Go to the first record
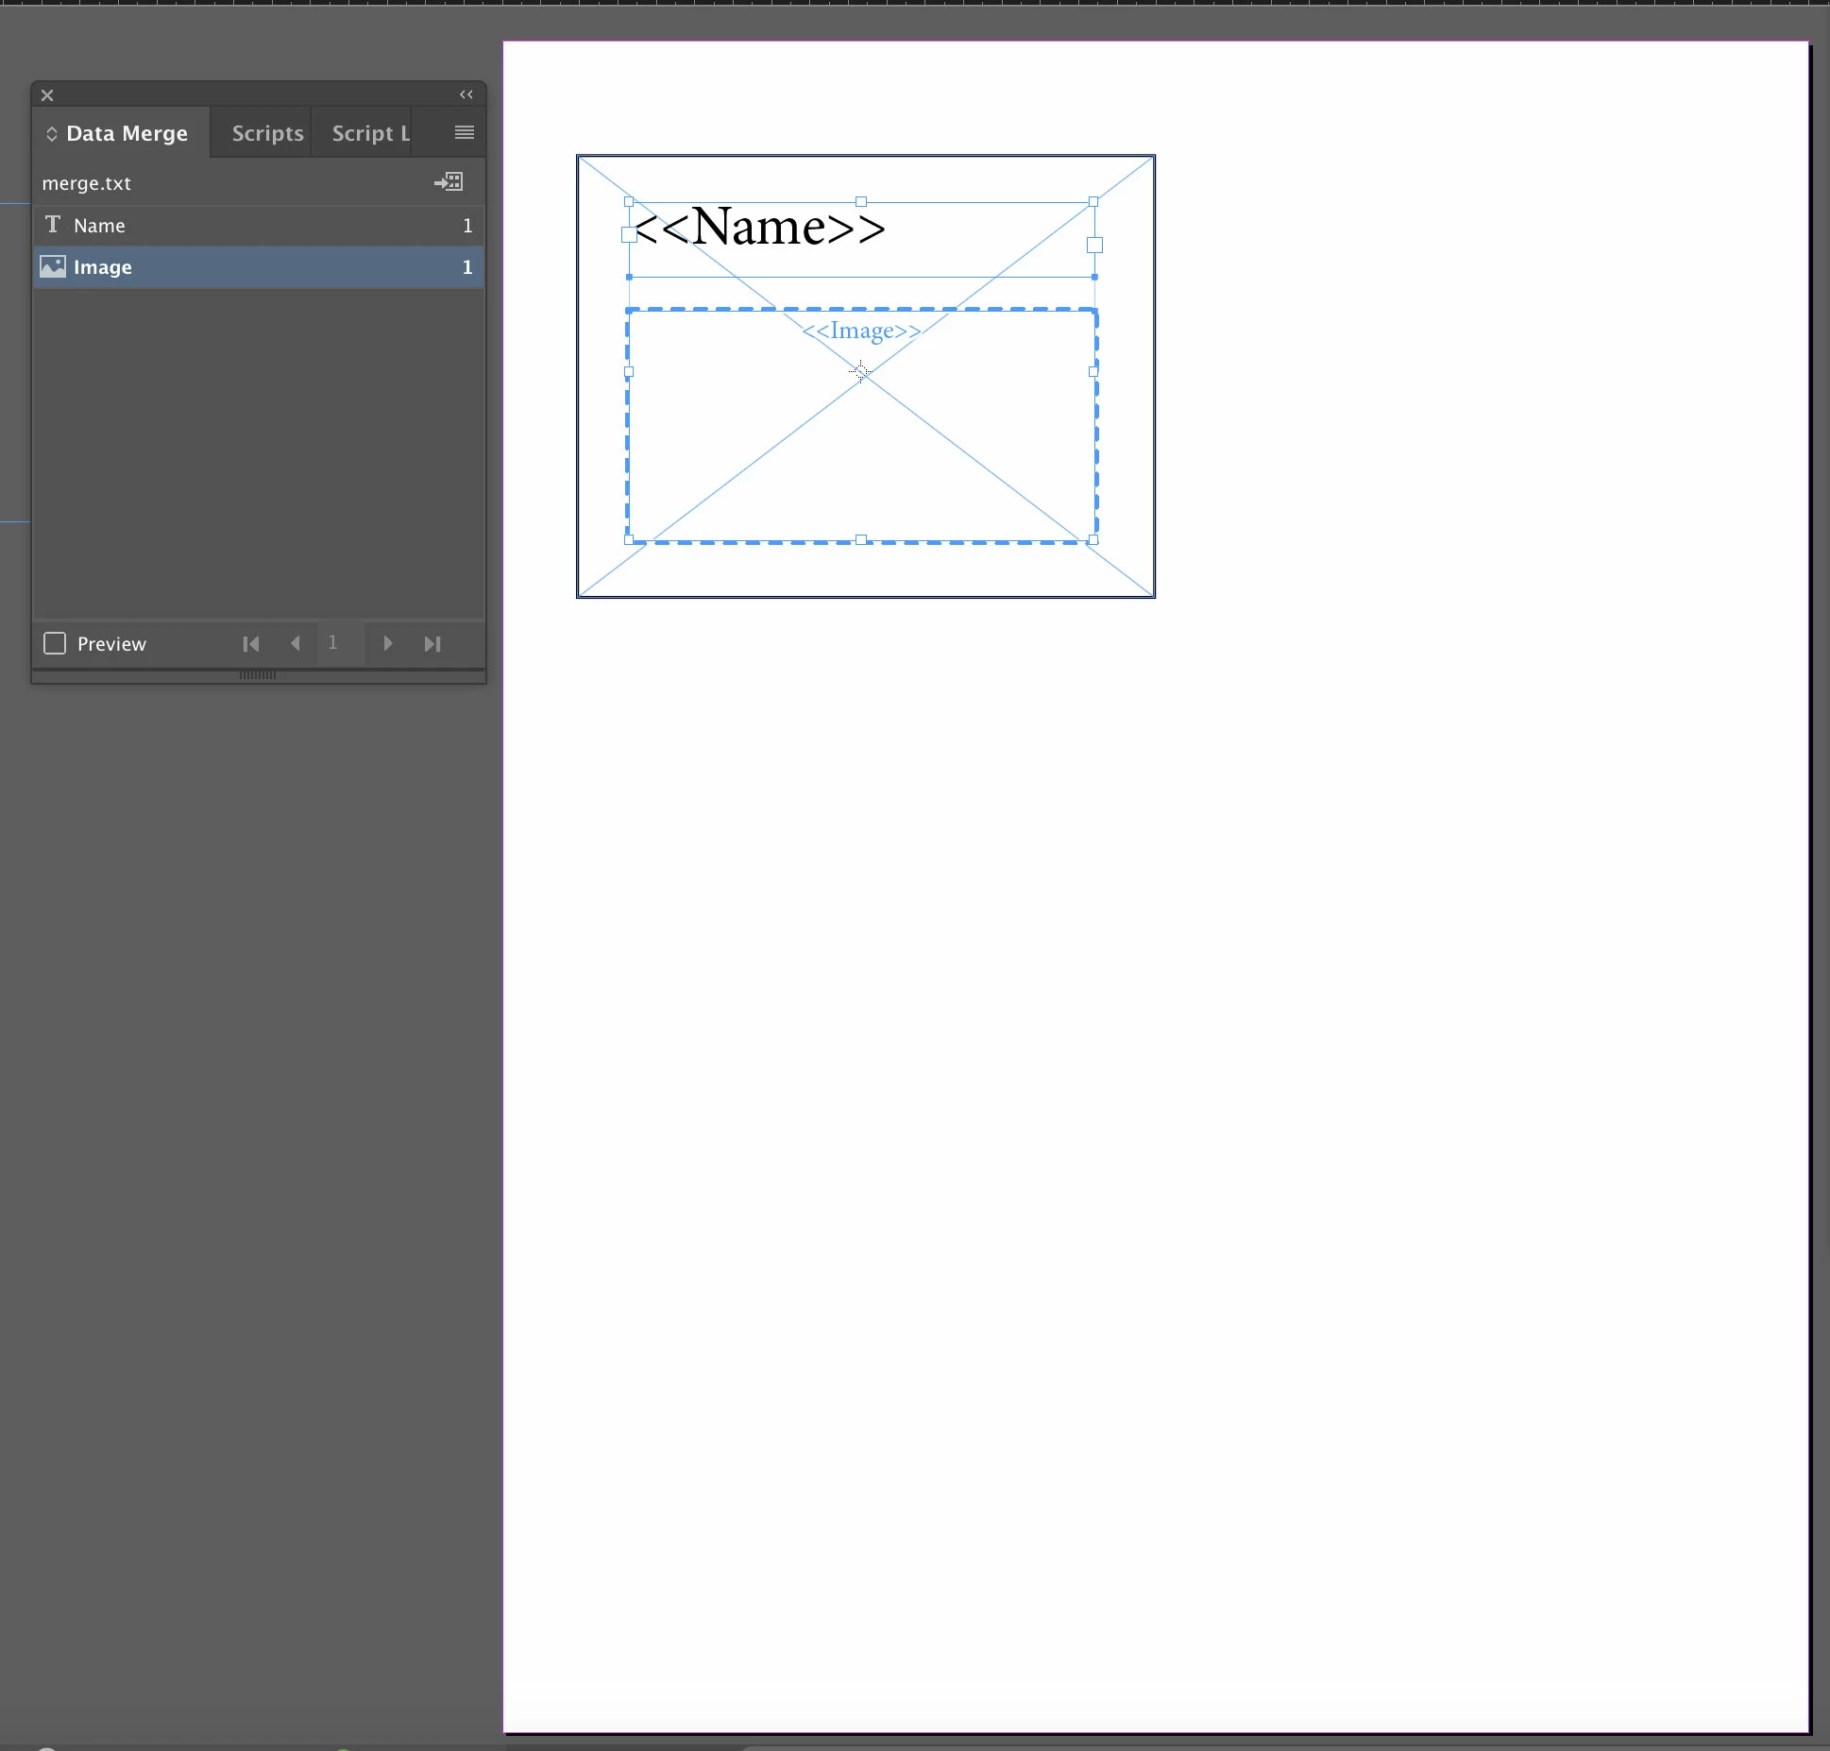Viewport: 1830px width, 1751px height. pos(250,644)
